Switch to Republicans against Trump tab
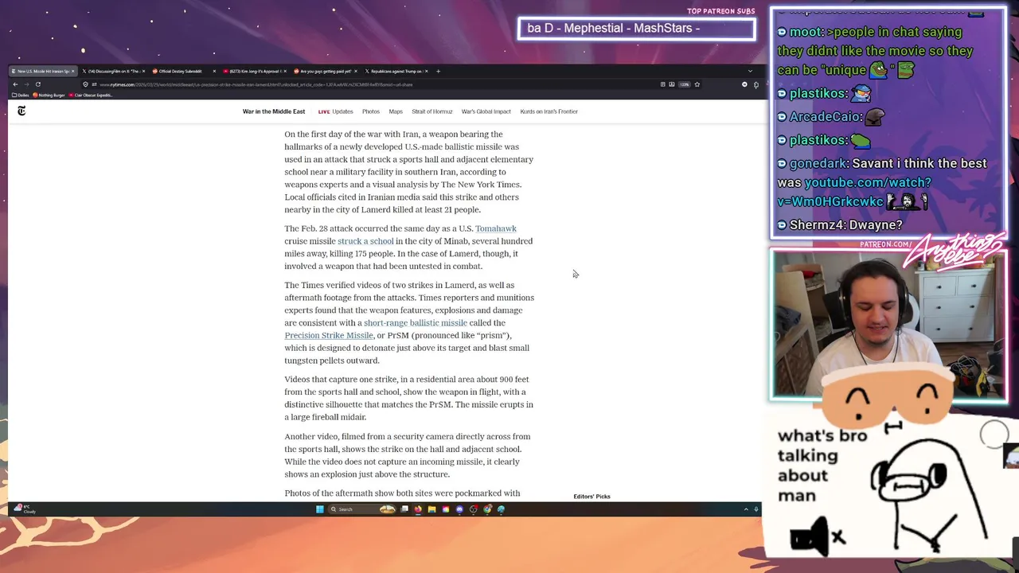 [396, 71]
